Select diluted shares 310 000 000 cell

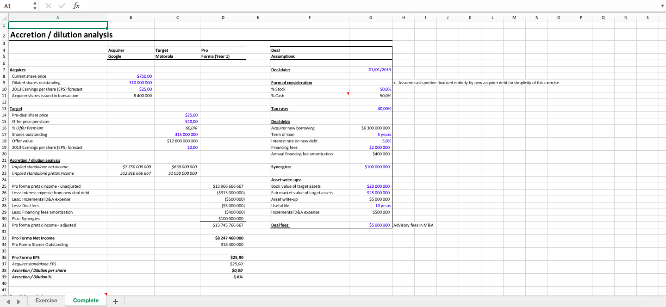[x=131, y=82]
